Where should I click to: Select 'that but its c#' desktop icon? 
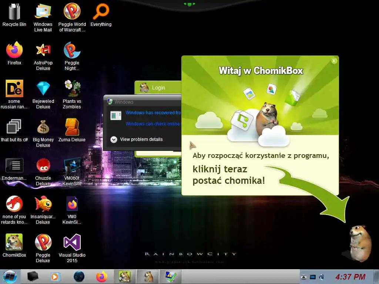pos(14,130)
